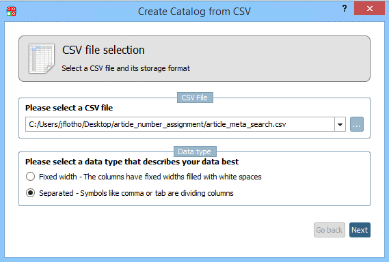Click the application icon in title bar
This screenshot has width=389, height=262.
(x=11, y=11)
